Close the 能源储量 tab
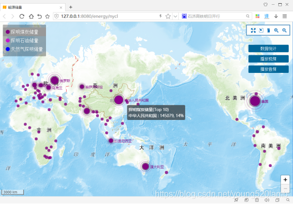Screen dimensions: 293x204 coord(61,7)
